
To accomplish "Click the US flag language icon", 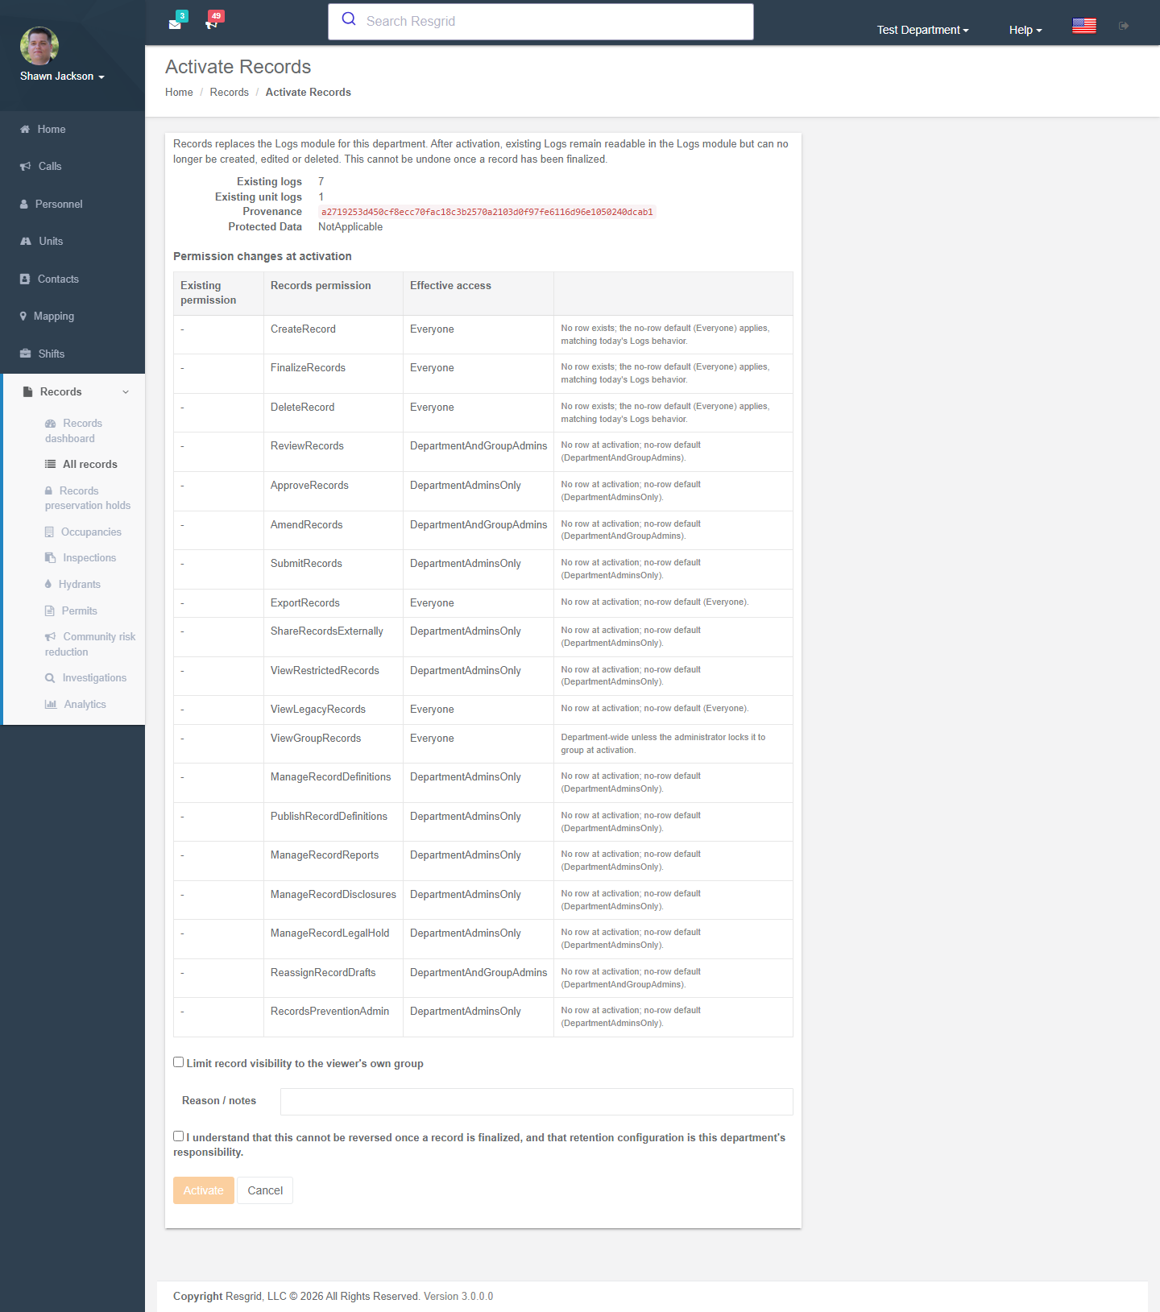I will click(x=1084, y=26).
